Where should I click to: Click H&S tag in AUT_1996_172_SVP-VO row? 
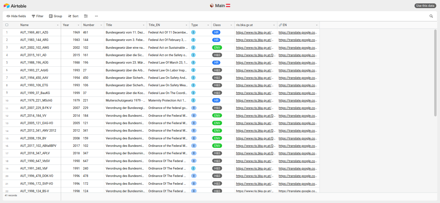coord(217,183)
